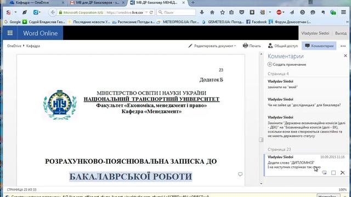Open the Редактировать документ dropdown

click(212, 46)
